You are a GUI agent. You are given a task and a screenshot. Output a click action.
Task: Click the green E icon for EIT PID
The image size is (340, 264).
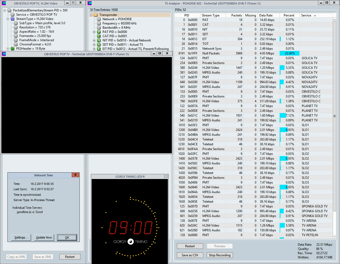99,49
